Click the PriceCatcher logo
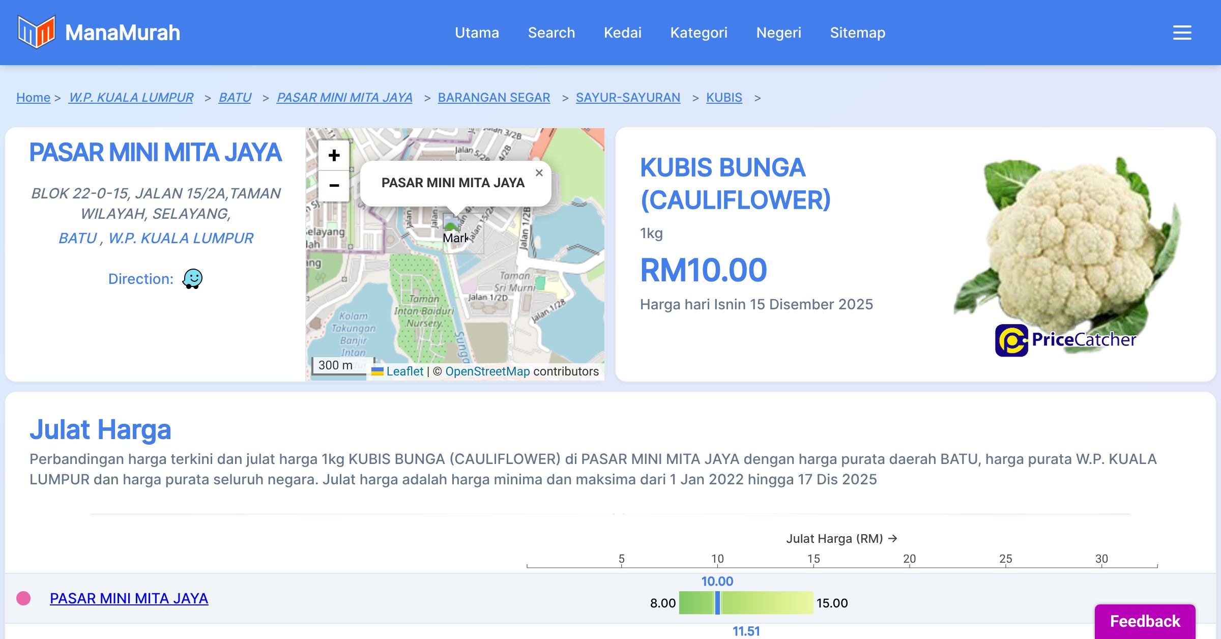The height and width of the screenshot is (639, 1221). coord(1065,340)
